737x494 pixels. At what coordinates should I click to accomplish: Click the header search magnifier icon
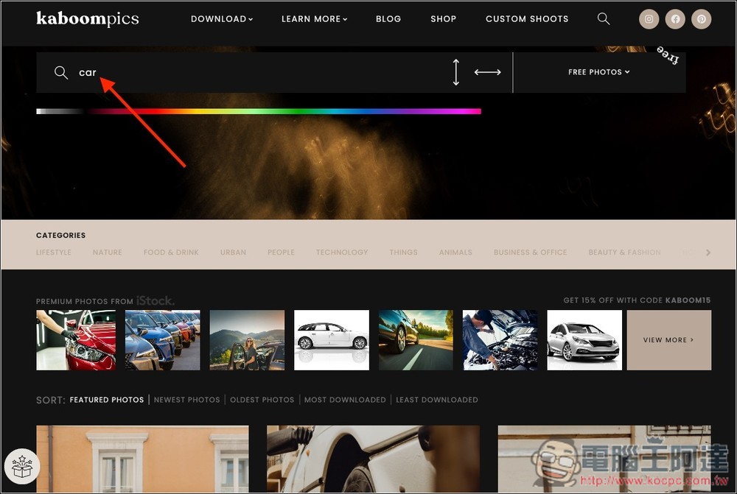[x=604, y=19]
